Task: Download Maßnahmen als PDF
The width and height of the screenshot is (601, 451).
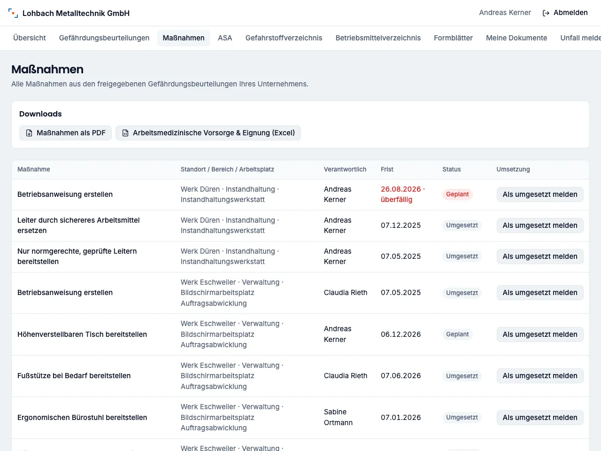Action: tap(65, 133)
